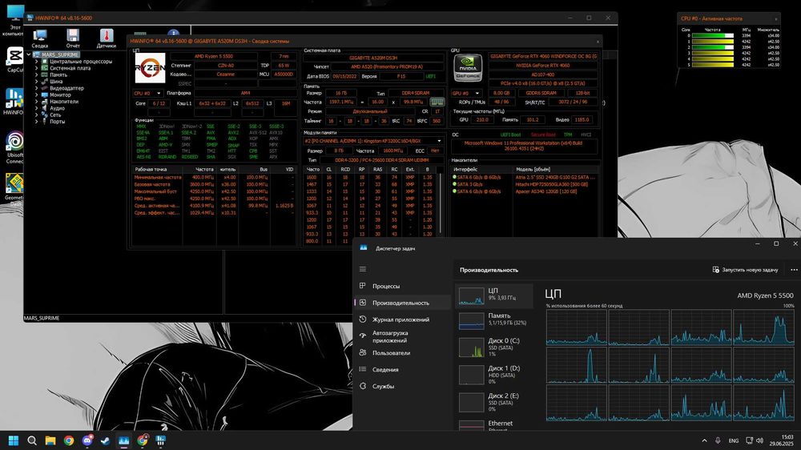
Task: Open the Сводка summary icon in HWiNFO toolbar
Action: (40, 38)
